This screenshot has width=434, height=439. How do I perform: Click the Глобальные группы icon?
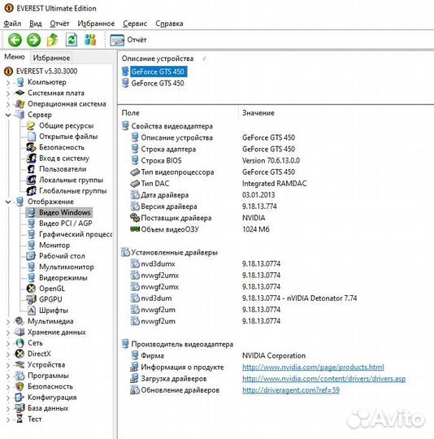tap(31, 191)
